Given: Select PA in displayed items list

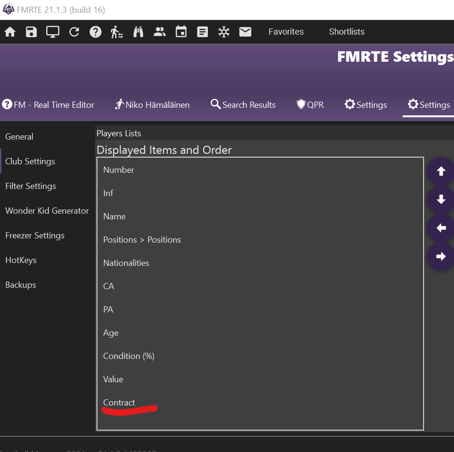Looking at the screenshot, I should point(261,310).
